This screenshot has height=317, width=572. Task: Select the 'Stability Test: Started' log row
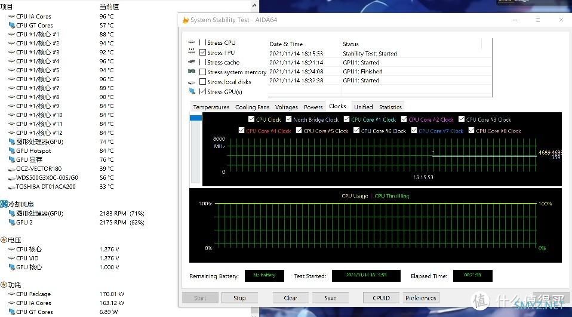(x=380, y=54)
